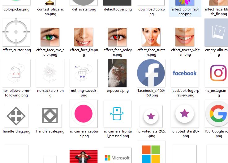The height and width of the screenshot is (163, 228).
Task: Click the Google G logo icon
Action: click(216, 114)
